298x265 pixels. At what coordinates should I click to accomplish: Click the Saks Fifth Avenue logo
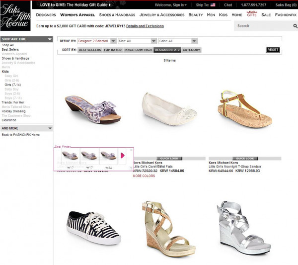(x=15, y=16)
